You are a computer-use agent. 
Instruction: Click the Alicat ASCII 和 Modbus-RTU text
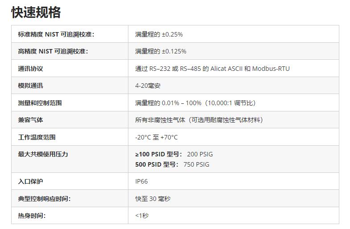tap(250, 69)
